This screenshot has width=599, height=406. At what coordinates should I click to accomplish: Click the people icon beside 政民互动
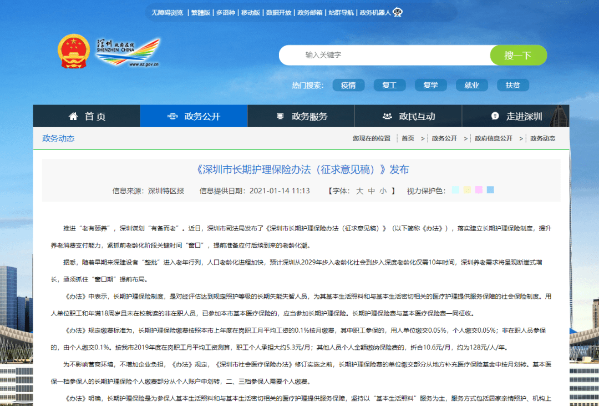[x=387, y=116]
